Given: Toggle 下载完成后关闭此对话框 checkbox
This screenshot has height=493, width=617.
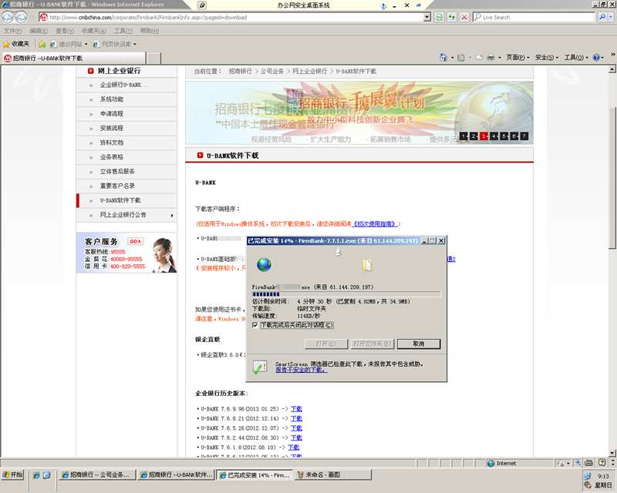Looking at the screenshot, I should click(255, 325).
